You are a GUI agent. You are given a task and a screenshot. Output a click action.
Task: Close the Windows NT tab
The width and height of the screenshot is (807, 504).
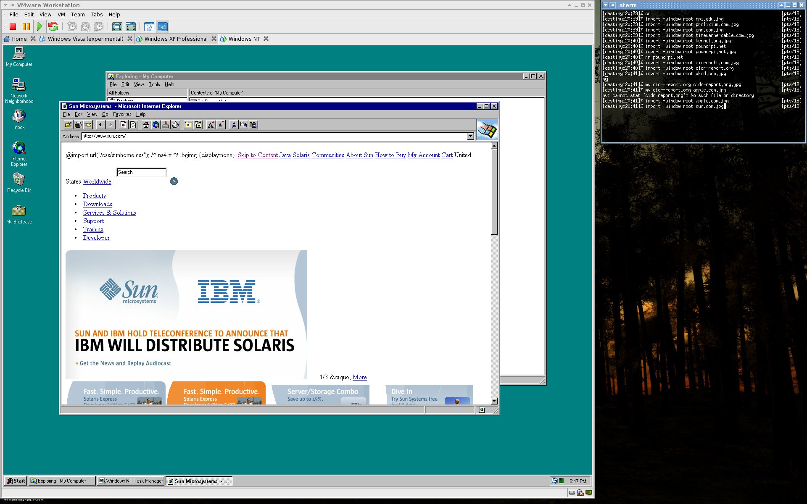tap(266, 39)
